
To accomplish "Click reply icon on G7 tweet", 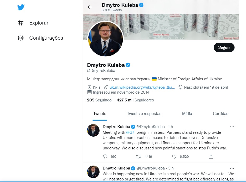I will [105, 156].
